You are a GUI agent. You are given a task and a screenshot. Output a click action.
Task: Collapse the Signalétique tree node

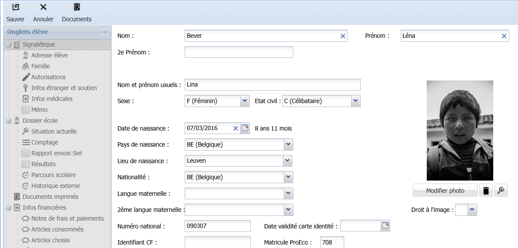[x=9, y=45]
